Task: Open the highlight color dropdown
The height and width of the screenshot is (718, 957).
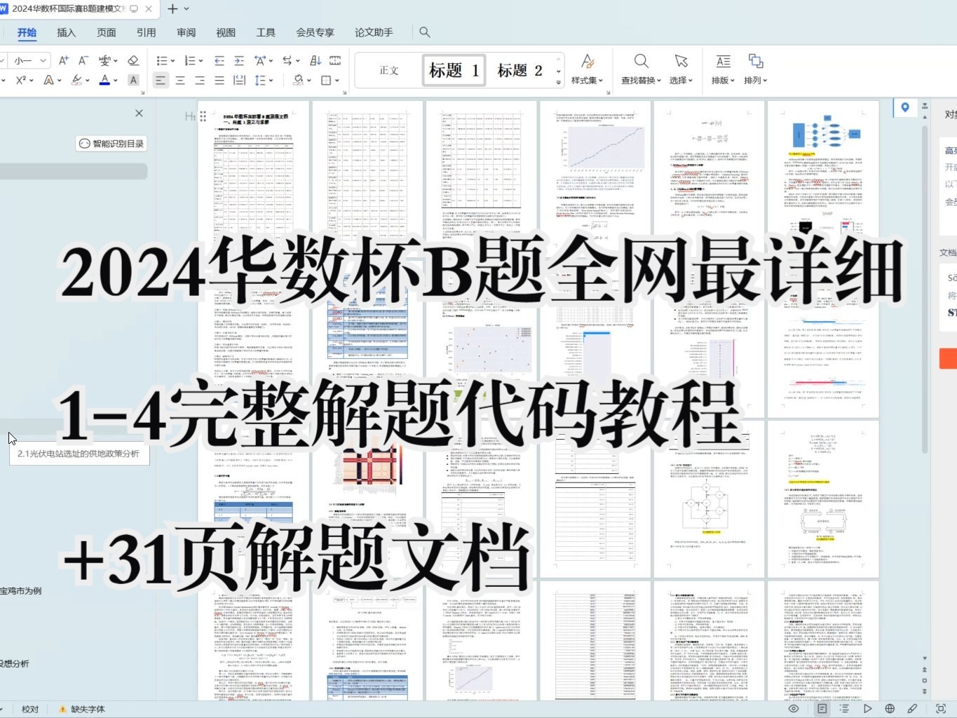Action: (87, 80)
